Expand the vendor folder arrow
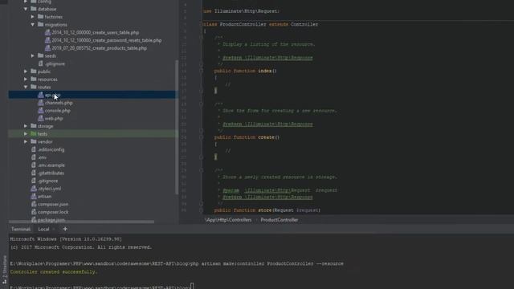 click(26, 141)
